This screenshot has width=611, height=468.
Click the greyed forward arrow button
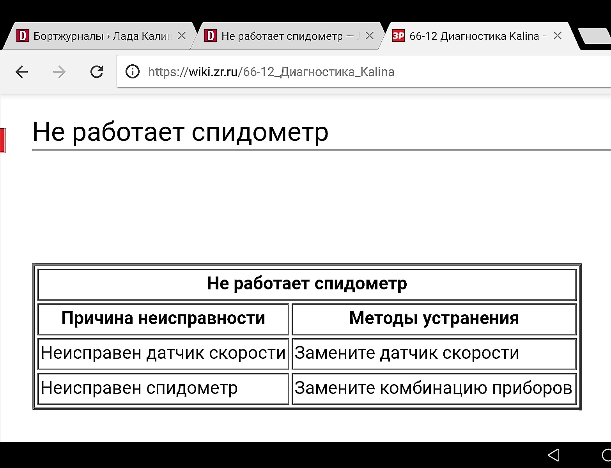point(59,72)
